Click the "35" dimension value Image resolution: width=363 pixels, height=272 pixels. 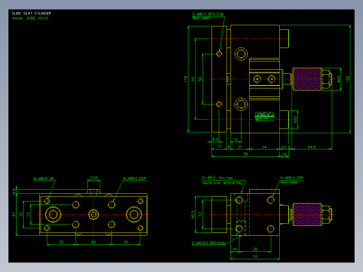point(255,249)
